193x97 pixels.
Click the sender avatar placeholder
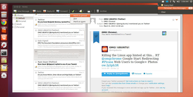tap(93, 21)
